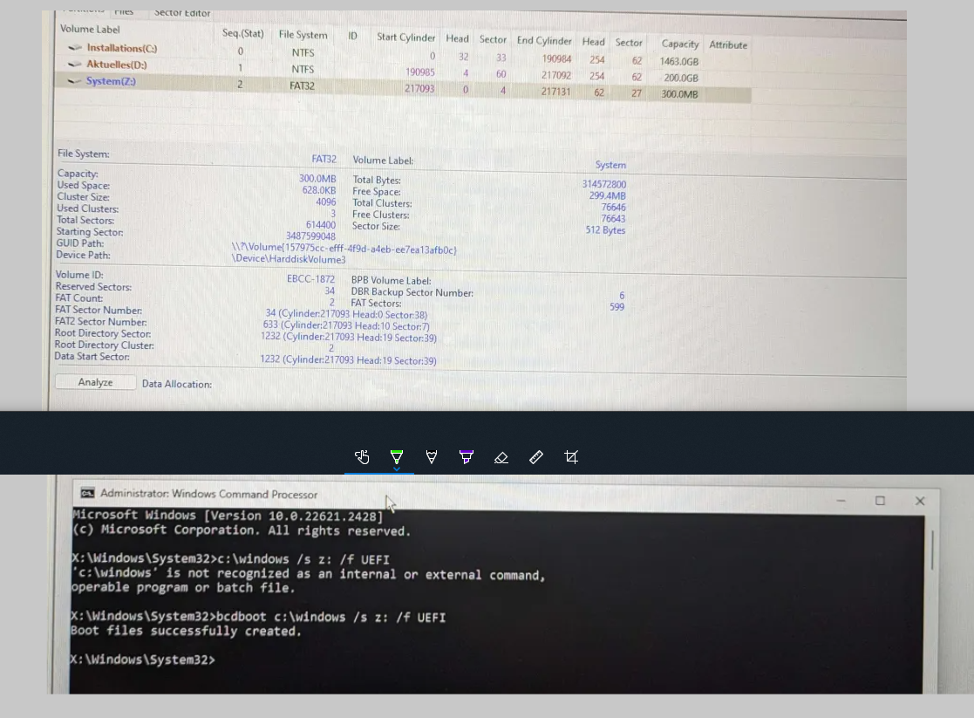The width and height of the screenshot is (974, 718).
Task: Click the Attribute column header
Action: pos(728,44)
